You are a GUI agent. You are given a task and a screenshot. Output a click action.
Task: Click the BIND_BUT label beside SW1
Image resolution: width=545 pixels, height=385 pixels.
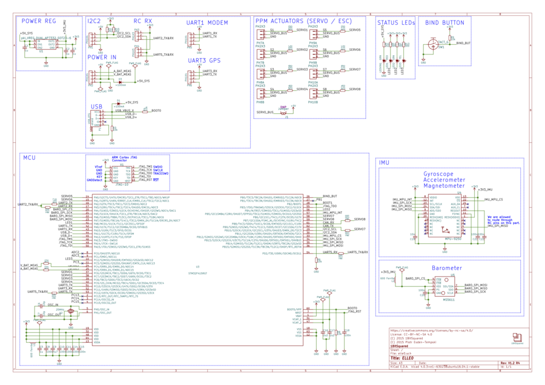coord(463,44)
